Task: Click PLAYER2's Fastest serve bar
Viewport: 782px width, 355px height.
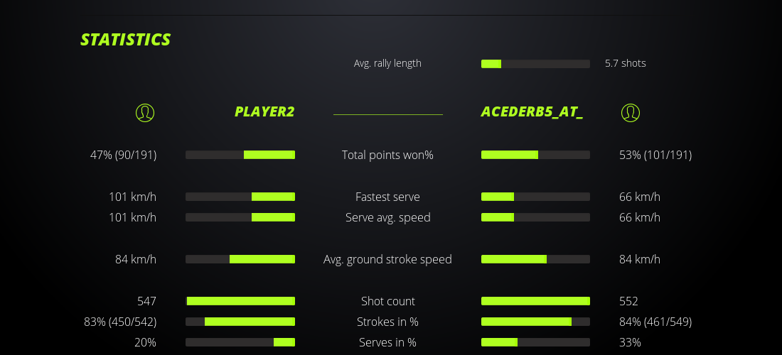Action: [240, 197]
